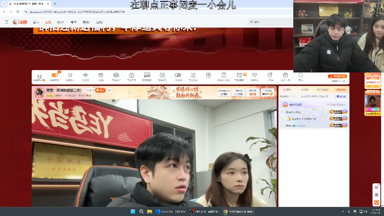Switch to third tab in chat panel

pos(323,90)
